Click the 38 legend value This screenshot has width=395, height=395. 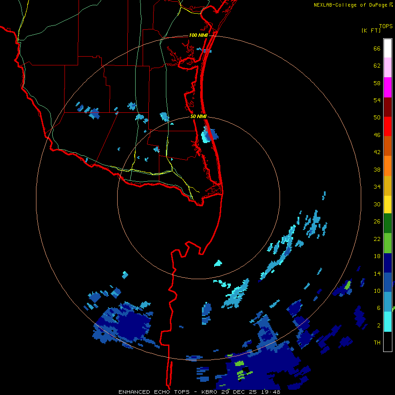pyautogui.click(x=377, y=169)
